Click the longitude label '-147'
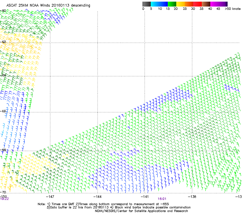242x213 pixels. pyautogui.click(x=50, y=197)
